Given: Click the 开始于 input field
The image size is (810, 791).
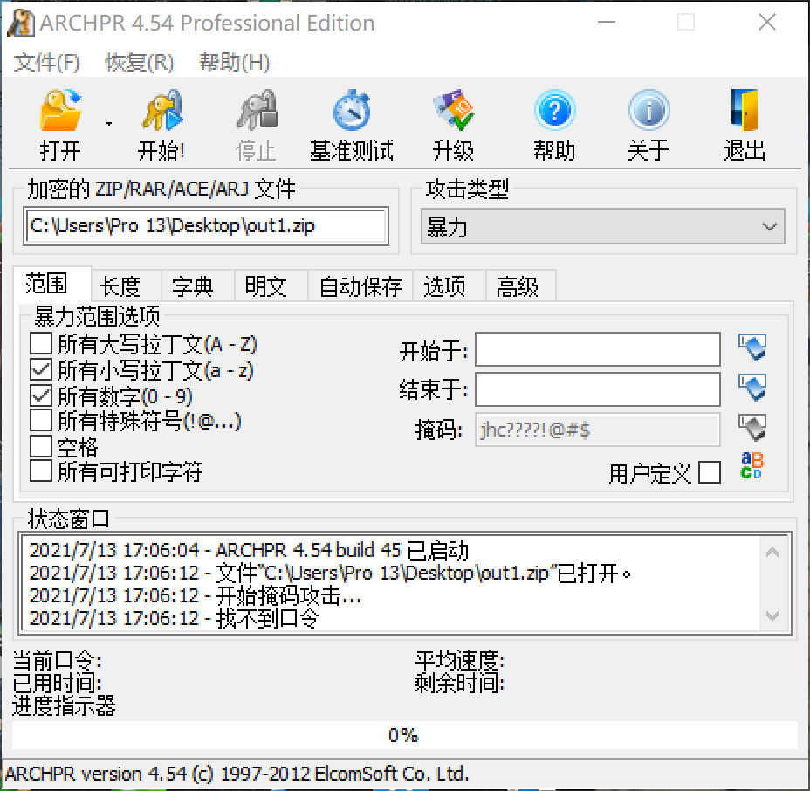Looking at the screenshot, I should click(x=598, y=349).
